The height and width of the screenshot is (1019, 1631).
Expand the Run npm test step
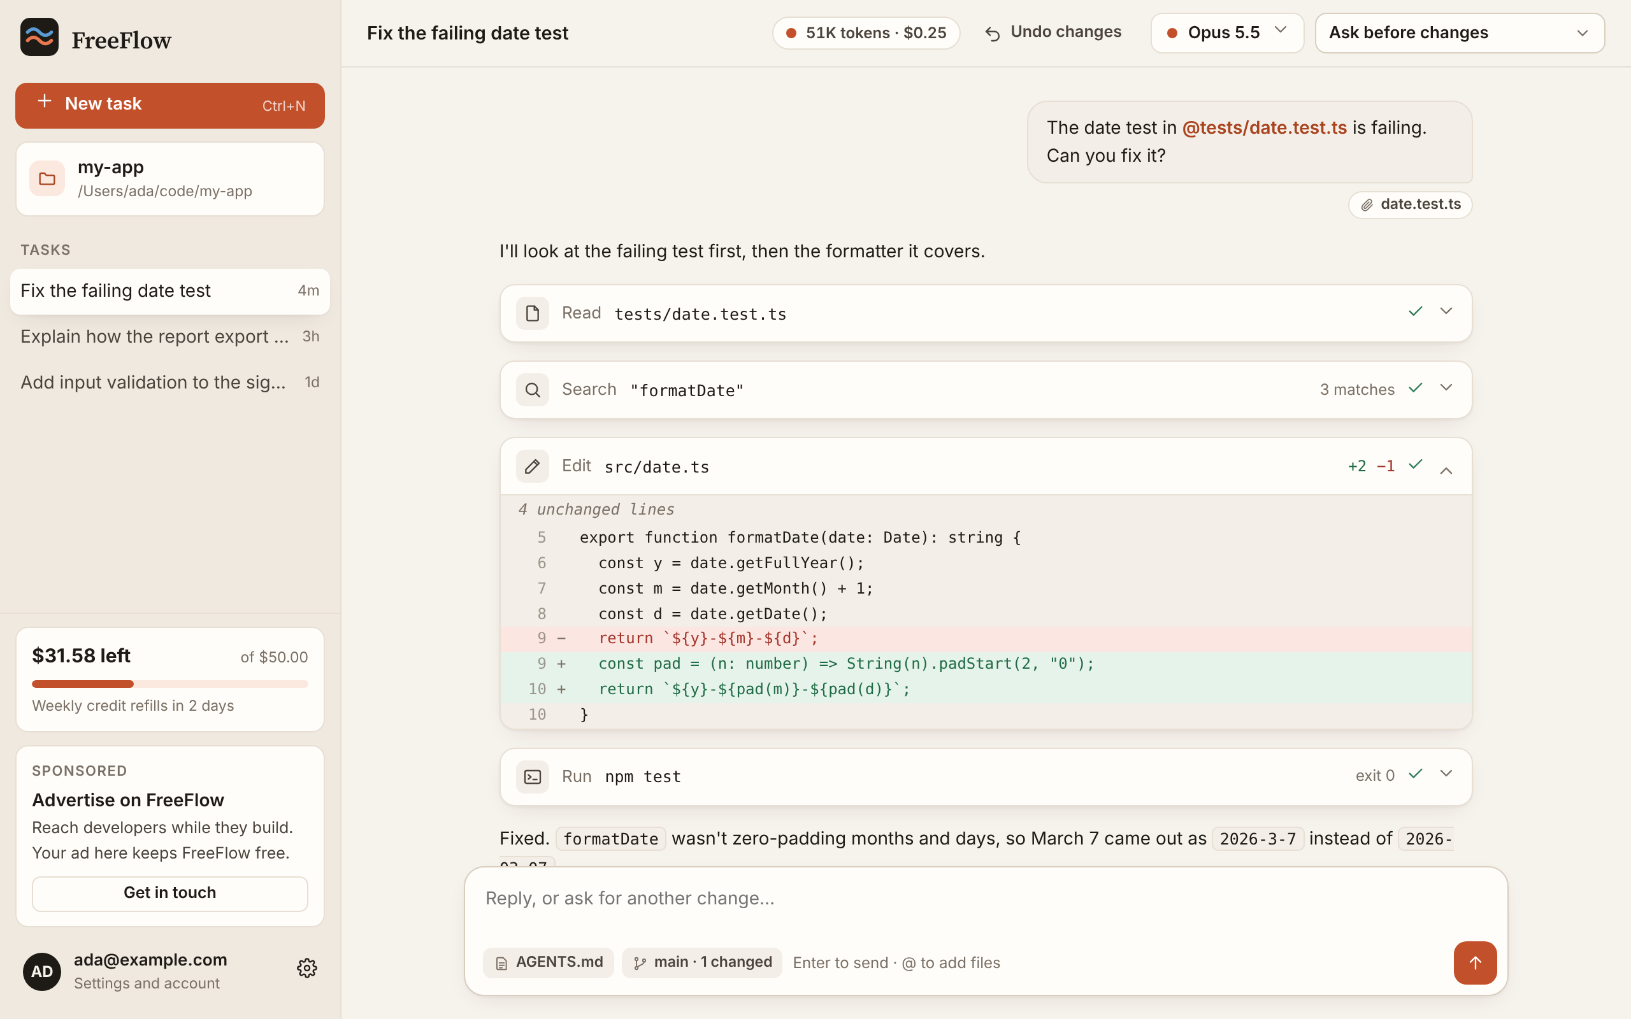[1446, 774]
